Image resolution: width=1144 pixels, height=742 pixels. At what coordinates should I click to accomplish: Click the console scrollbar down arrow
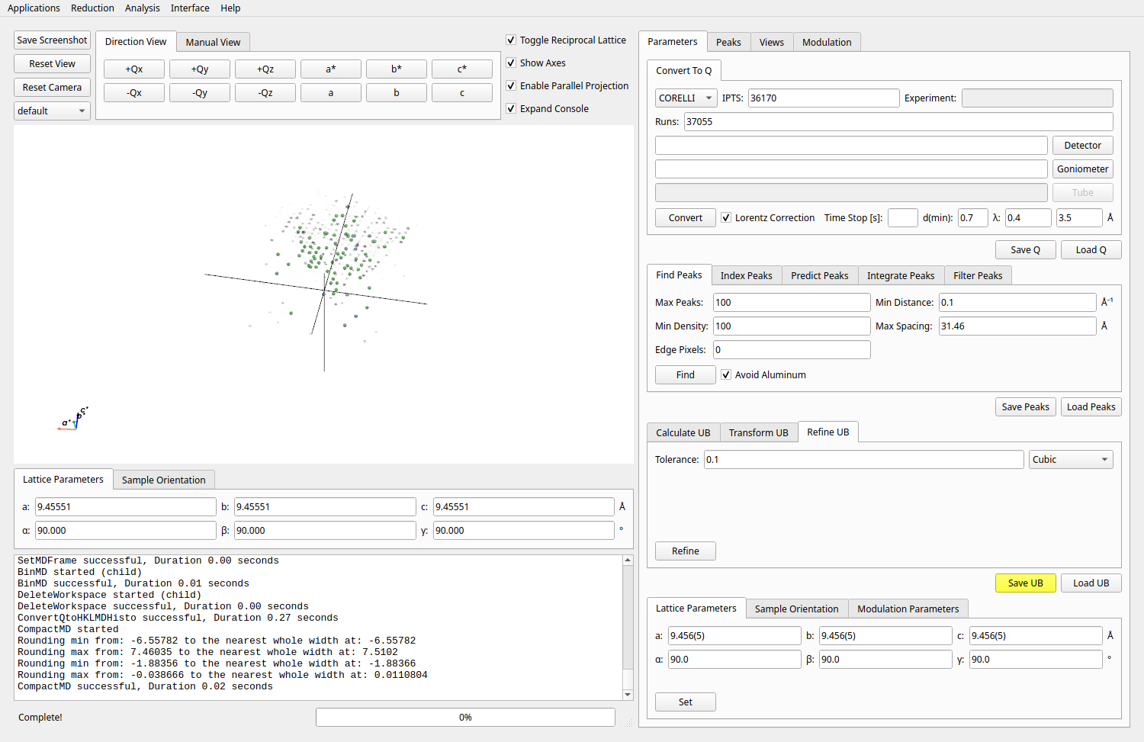point(628,695)
